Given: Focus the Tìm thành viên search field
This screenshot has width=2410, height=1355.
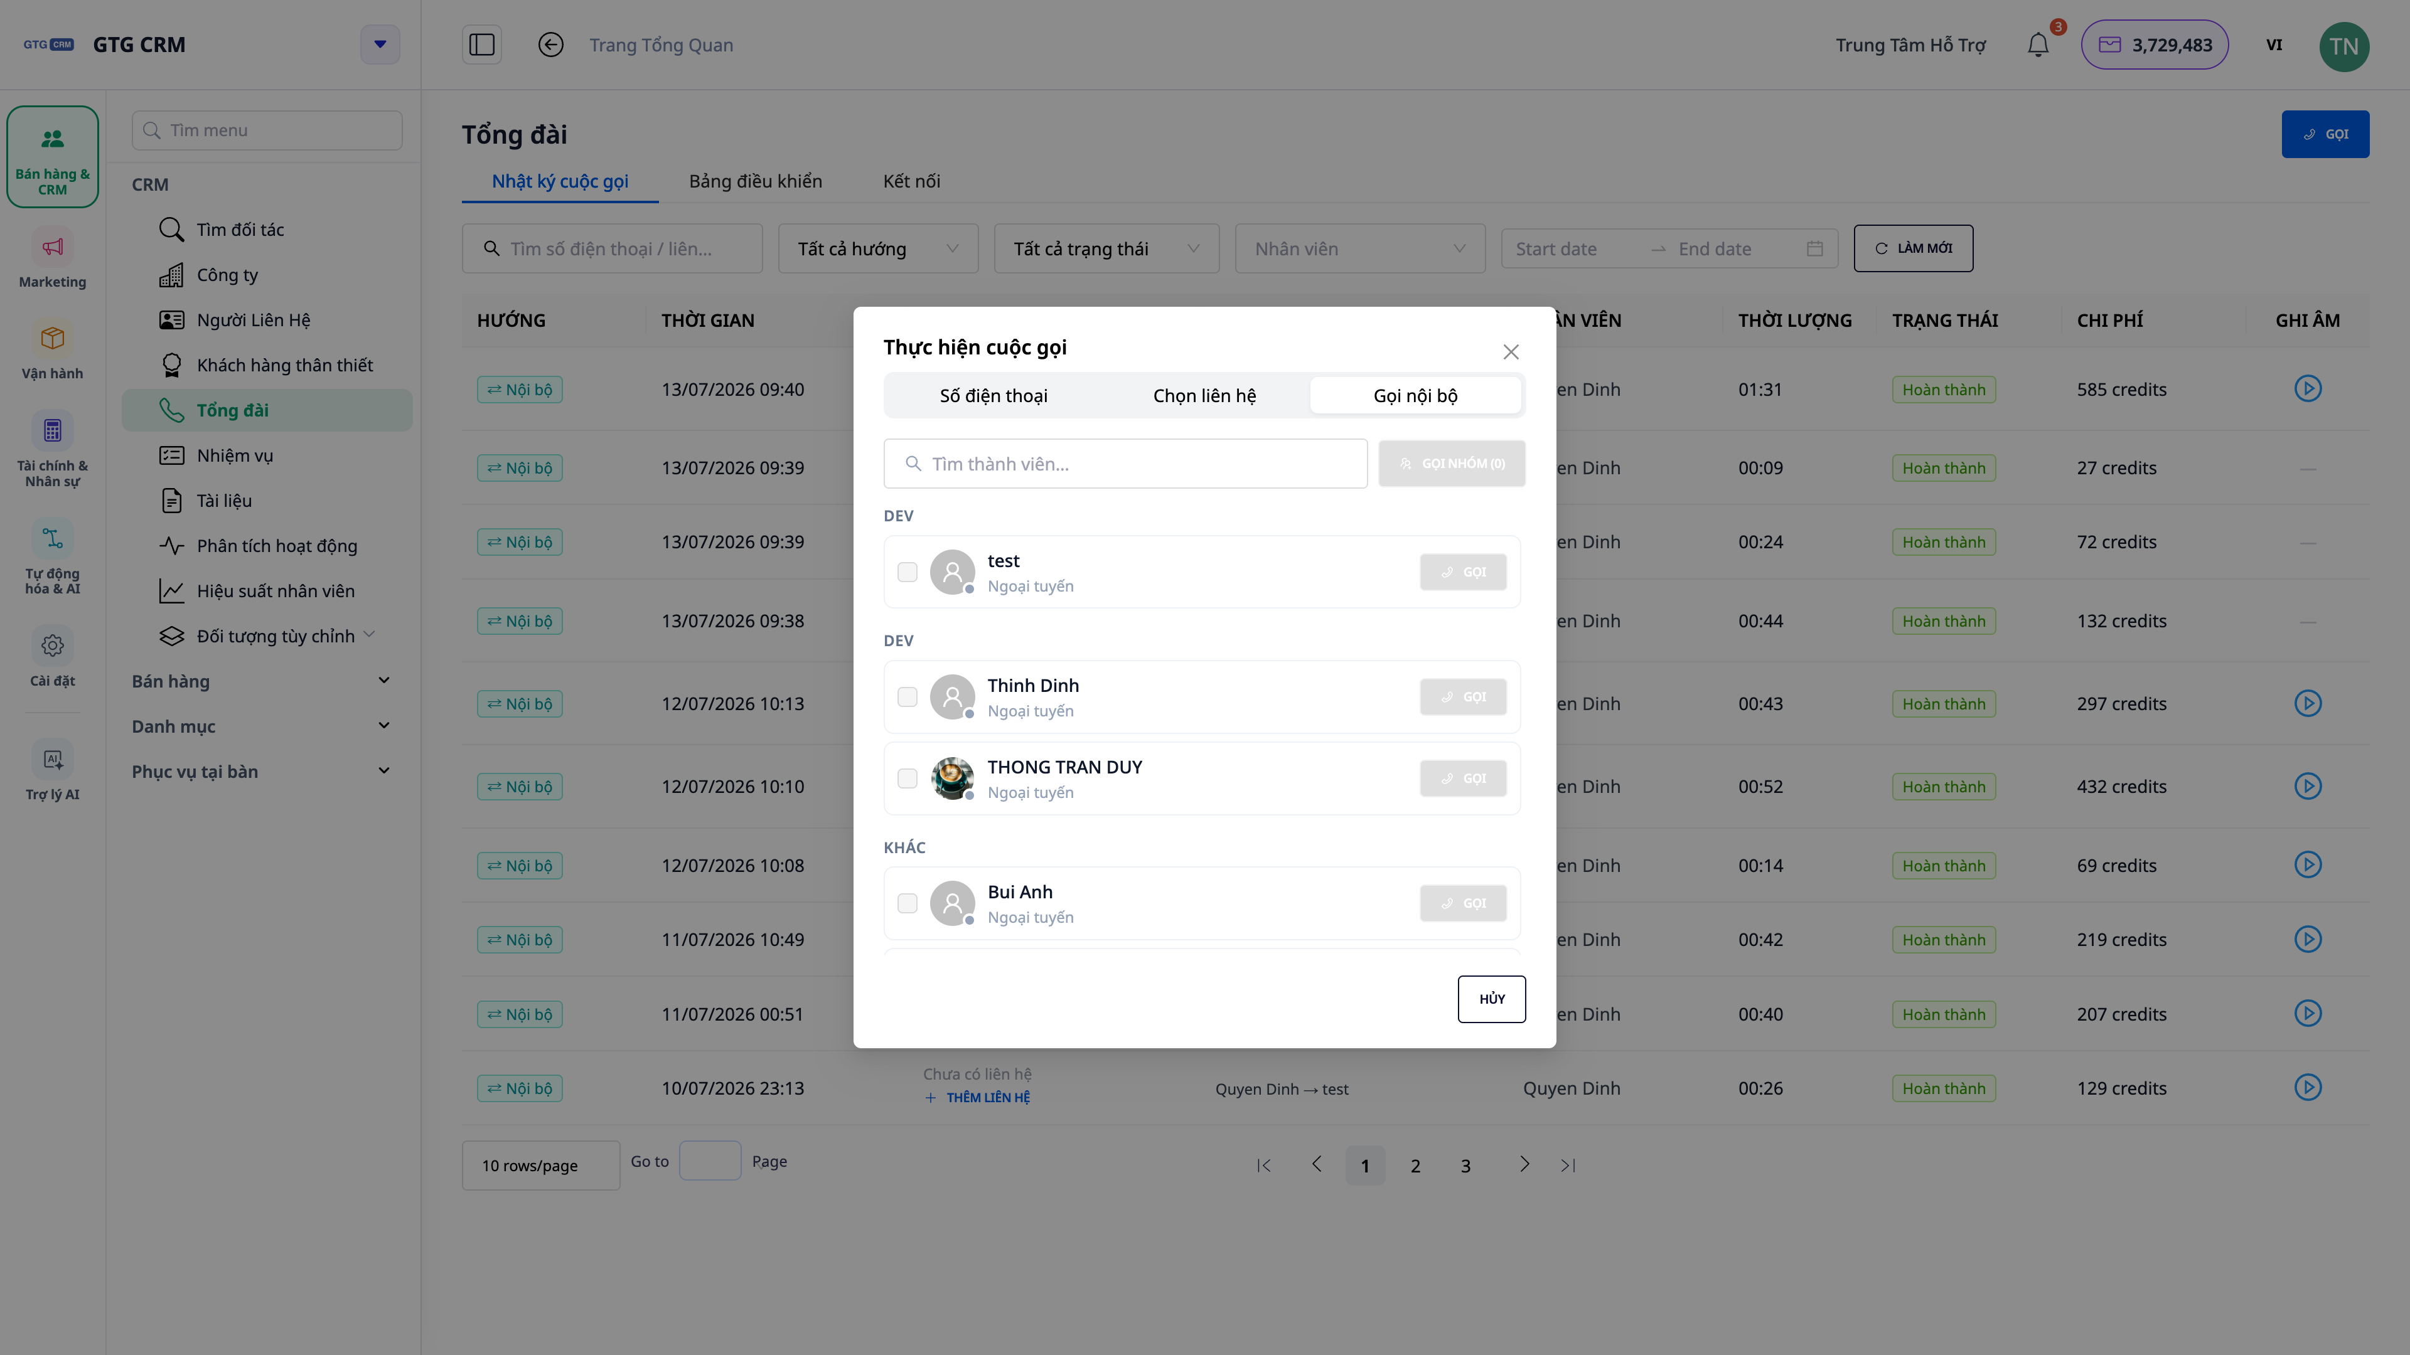Looking at the screenshot, I should 1125,464.
